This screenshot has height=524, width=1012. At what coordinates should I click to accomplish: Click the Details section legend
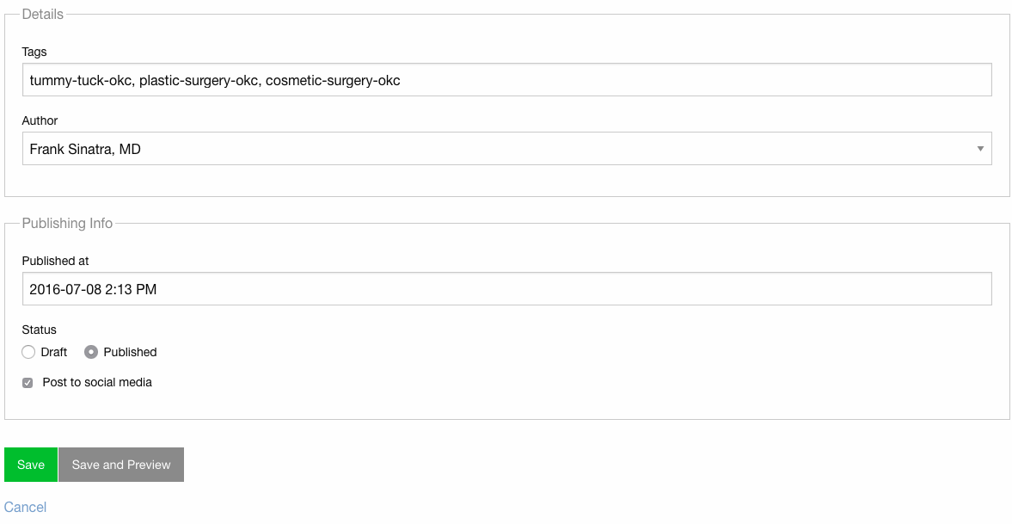[x=43, y=14]
